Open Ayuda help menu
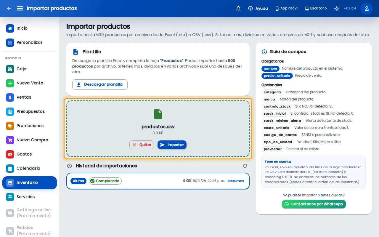Viewport: 379px width, 237px height. (x=258, y=9)
